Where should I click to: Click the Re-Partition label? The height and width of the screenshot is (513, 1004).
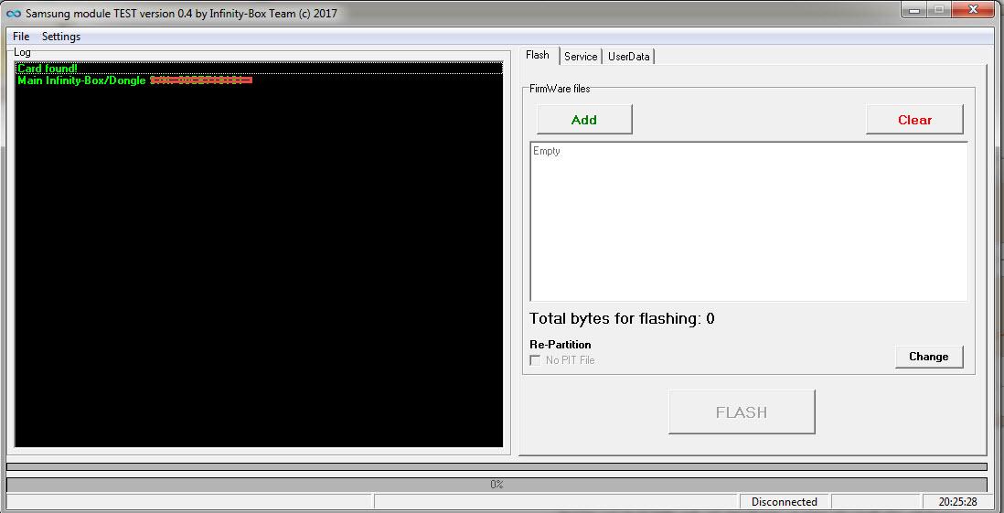pyautogui.click(x=561, y=345)
